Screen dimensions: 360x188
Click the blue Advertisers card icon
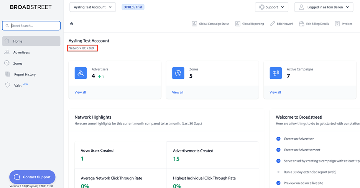(81, 73)
